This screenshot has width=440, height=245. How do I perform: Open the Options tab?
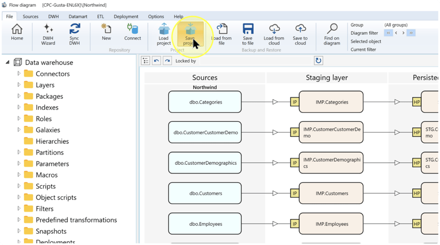click(x=156, y=16)
